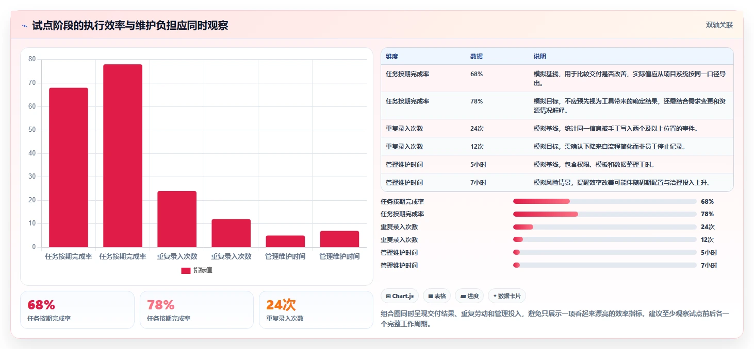Click the 指标值 legend label
754x349 pixels.
click(x=203, y=271)
